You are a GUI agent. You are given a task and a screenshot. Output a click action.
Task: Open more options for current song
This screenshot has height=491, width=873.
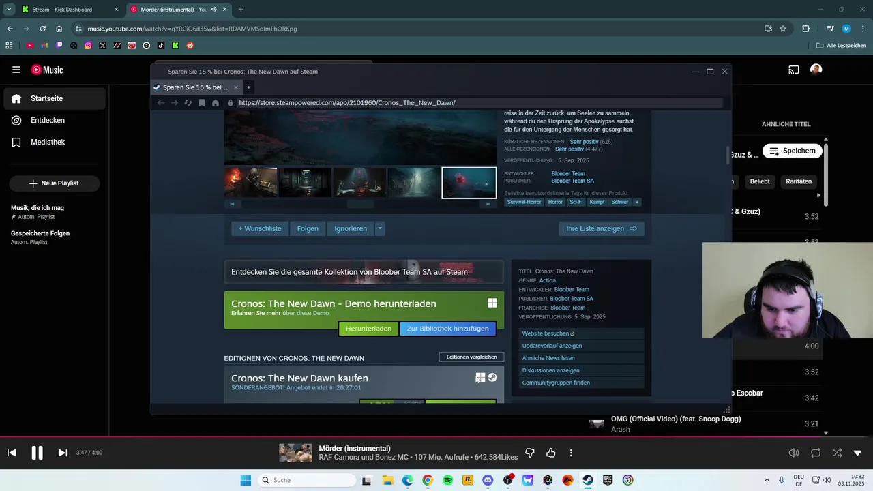click(x=571, y=453)
